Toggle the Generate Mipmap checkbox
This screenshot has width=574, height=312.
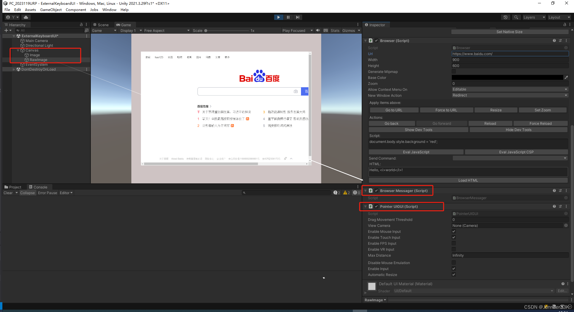tap(454, 71)
